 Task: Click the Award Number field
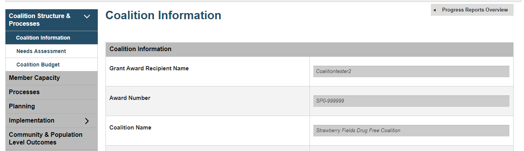(x=411, y=101)
